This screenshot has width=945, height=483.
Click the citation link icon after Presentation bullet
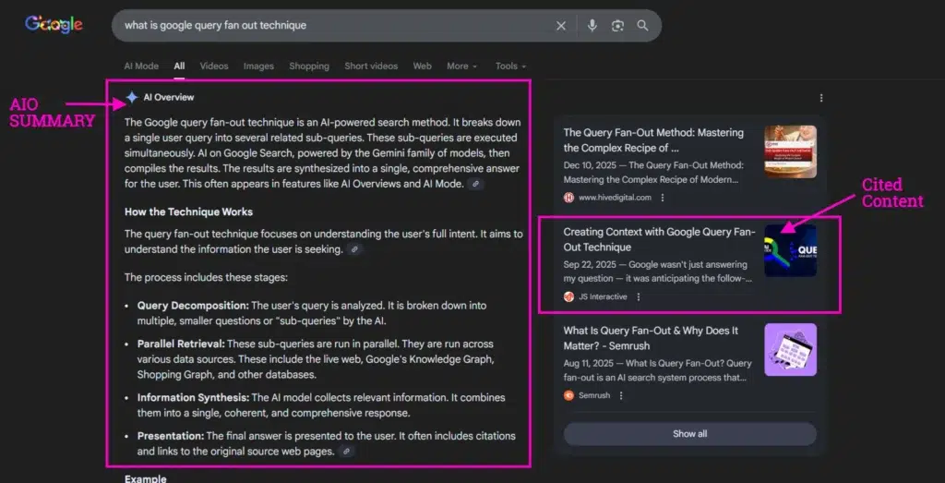click(346, 452)
